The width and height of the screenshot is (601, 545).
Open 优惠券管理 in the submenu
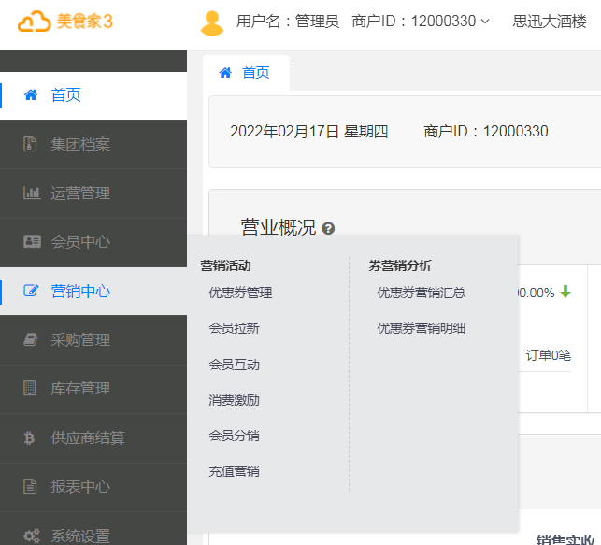point(240,293)
